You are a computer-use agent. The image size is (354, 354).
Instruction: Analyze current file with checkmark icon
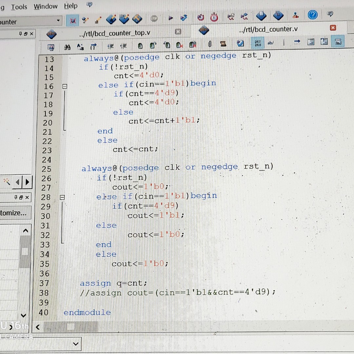pyautogui.click(x=240, y=43)
